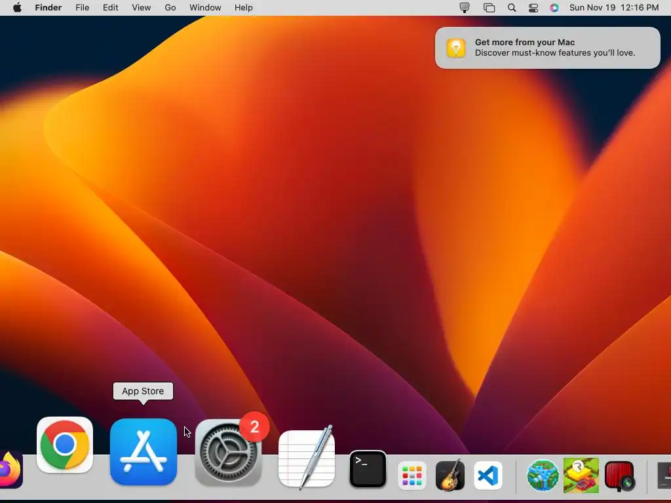Image resolution: width=671 pixels, height=503 pixels.
Task: Open System Settings gear icon in Dock
Action: 228,453
